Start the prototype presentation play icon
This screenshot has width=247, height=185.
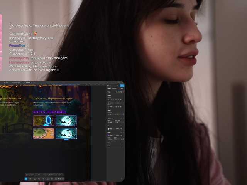click(117, 86)
